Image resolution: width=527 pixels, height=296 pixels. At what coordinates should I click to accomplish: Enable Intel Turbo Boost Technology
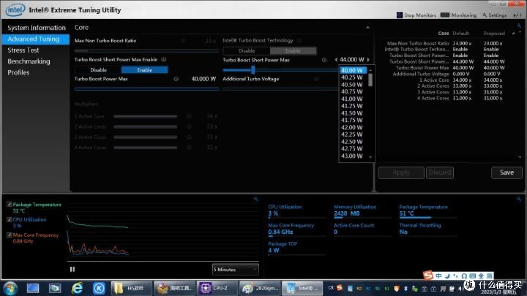(293, 51)
